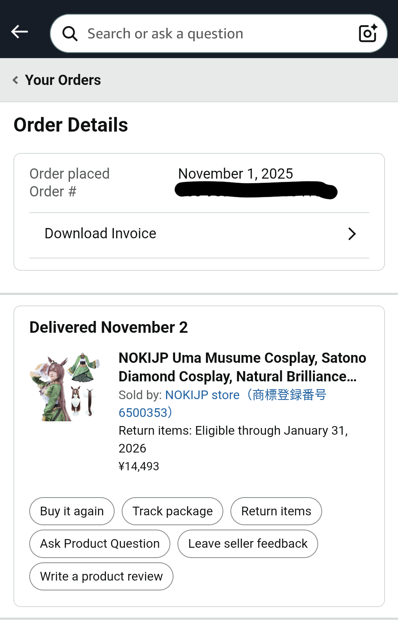Tap the Order Details heading
Screen dimensions: 398x626
coord(71,125)
